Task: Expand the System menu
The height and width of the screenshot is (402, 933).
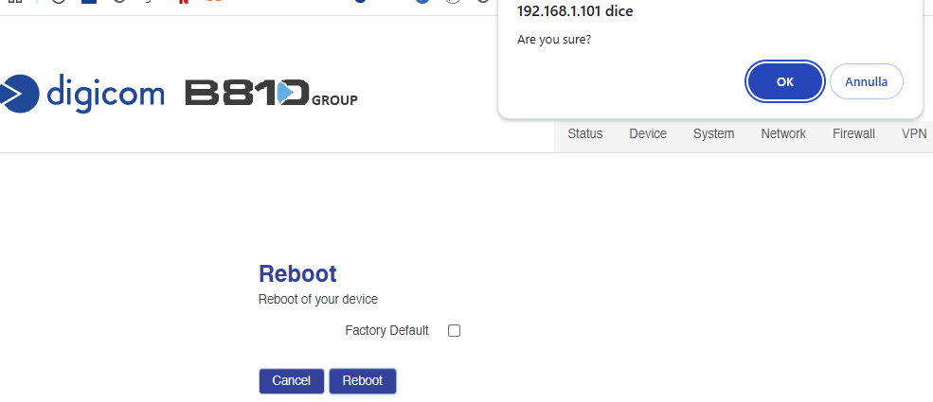Action: click(713, 133)
